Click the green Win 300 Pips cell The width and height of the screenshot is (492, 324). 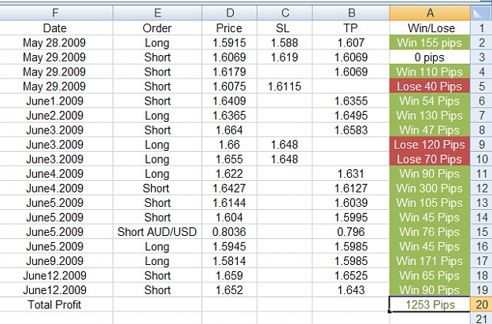tap(430, 188)
